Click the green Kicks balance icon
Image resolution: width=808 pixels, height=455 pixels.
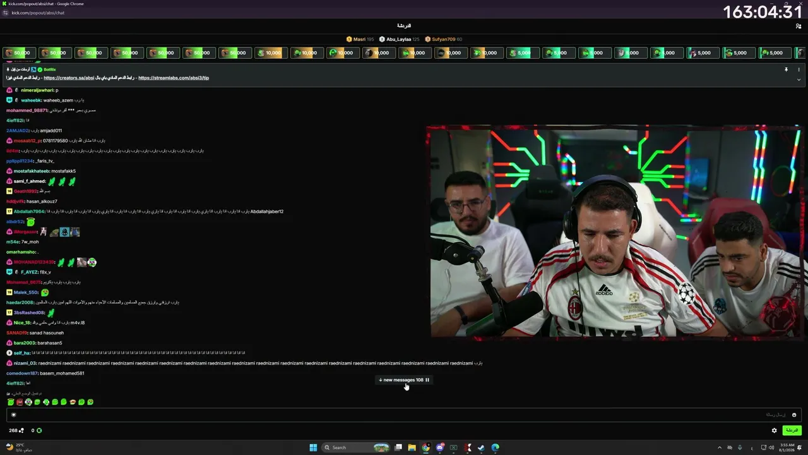click(39, 430)
